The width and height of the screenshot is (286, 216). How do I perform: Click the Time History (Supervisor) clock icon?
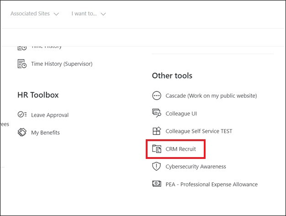(x=22, y=64)
